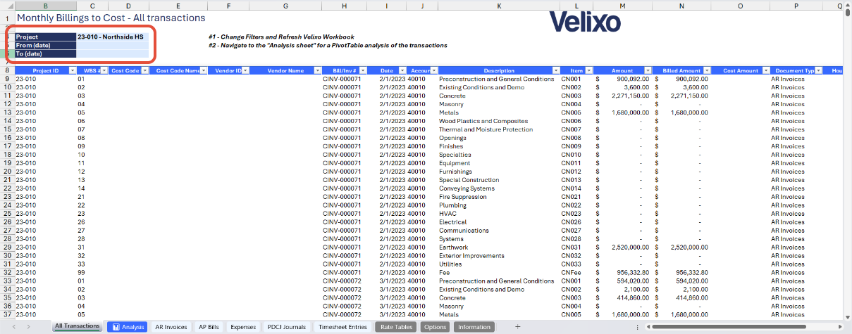The width and height of the screenshot is (852, 334).
Task: Open the Project ID column filter dropdown
Action: (73, 71)
